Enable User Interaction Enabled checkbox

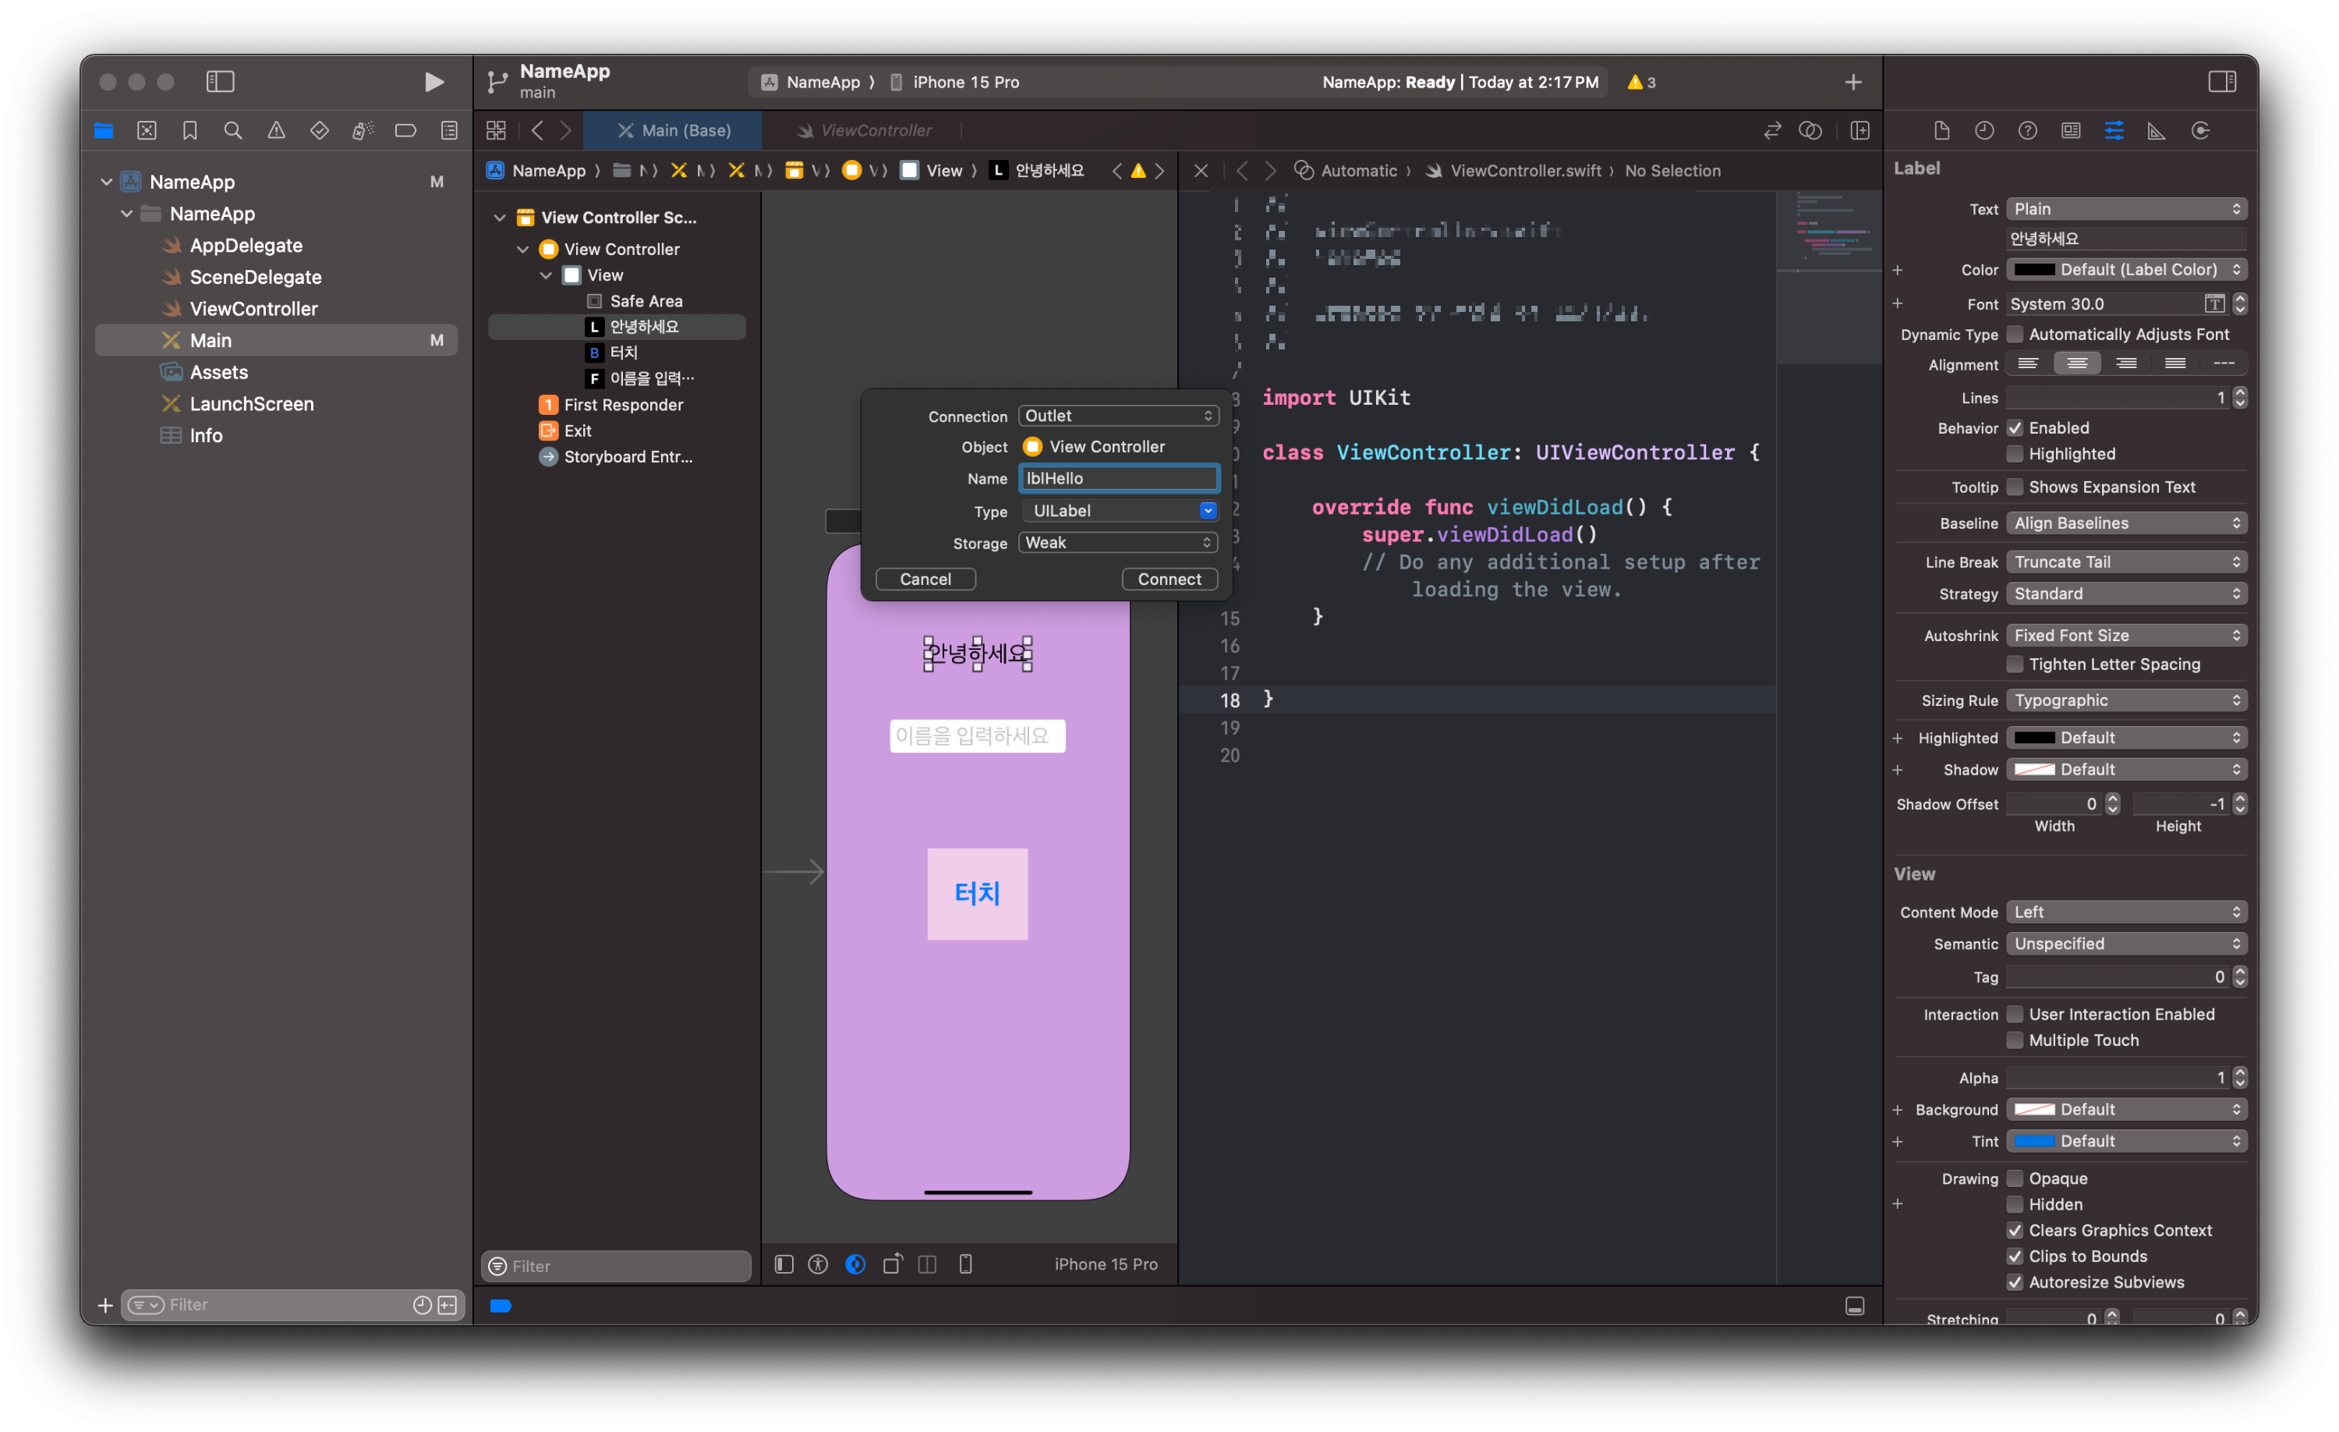[2015, 1014]
